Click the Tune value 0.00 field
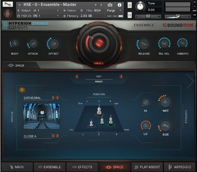The image size is (197, 172). [151, 10]
